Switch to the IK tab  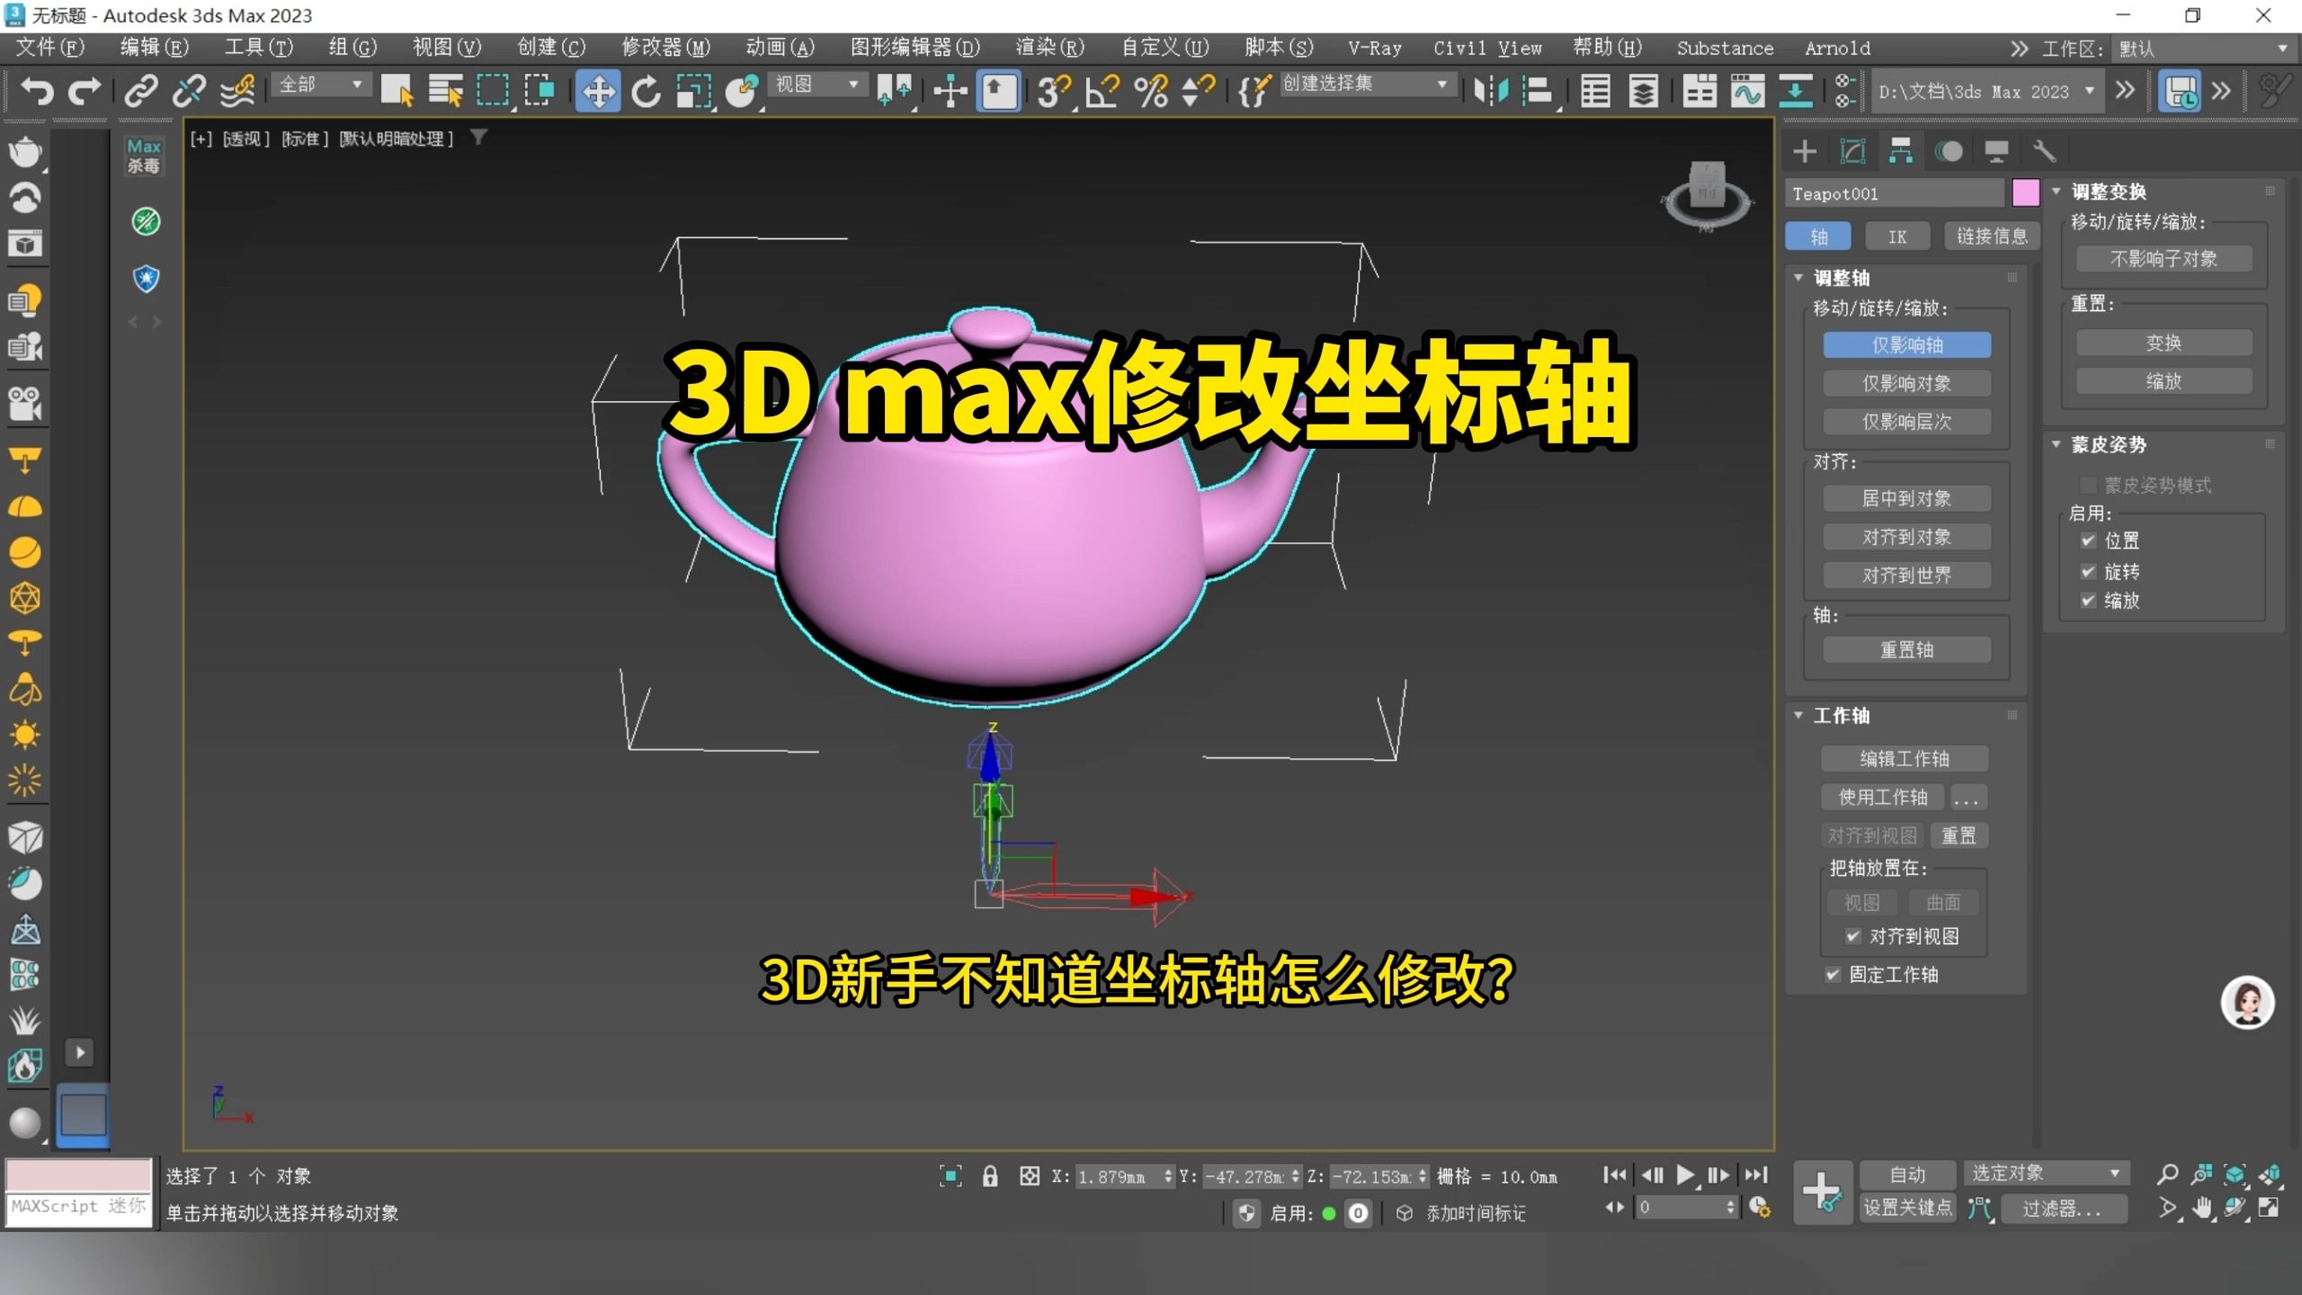(x=1896, y=236)
